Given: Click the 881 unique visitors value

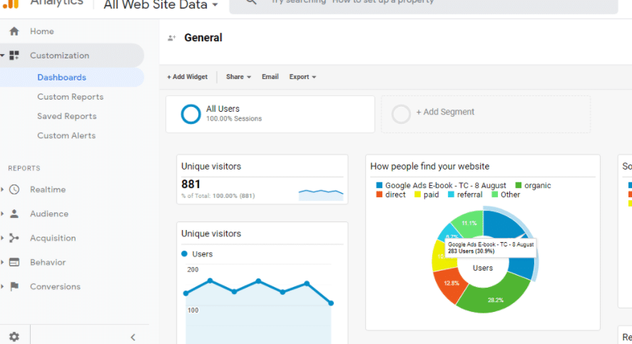Looking at the screenshot, I should click(190, 184).
